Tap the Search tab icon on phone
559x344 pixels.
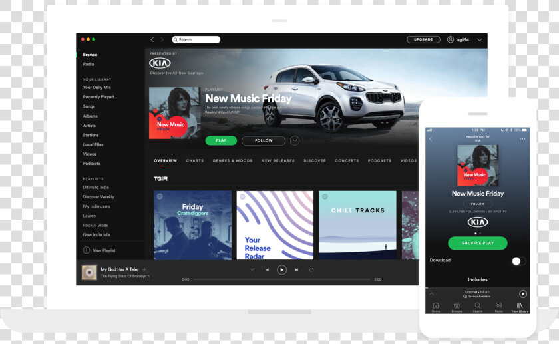click(x=478, y=307)
